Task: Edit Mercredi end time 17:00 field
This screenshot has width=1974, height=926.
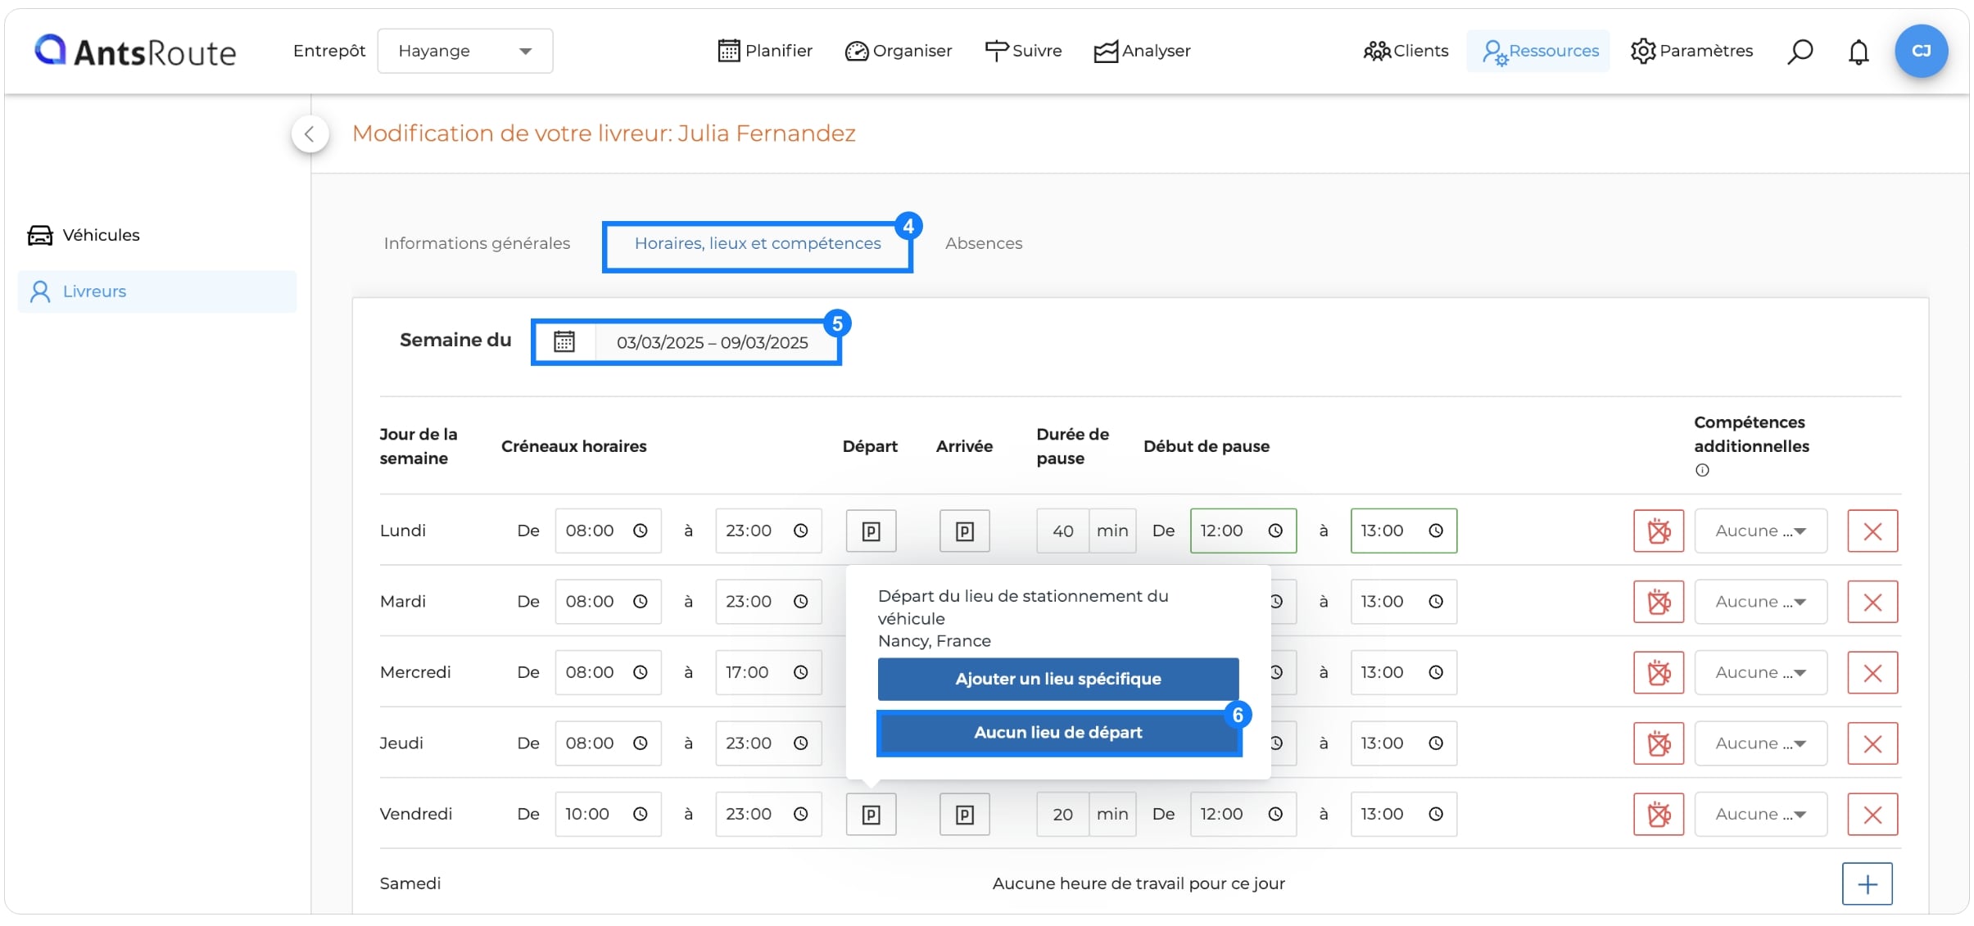Action: point(767,672)
